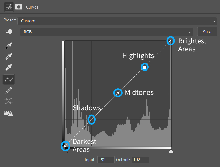Select the layer mask icon
220x167 pixels.
pyautogui.click(x=19, y=7)
